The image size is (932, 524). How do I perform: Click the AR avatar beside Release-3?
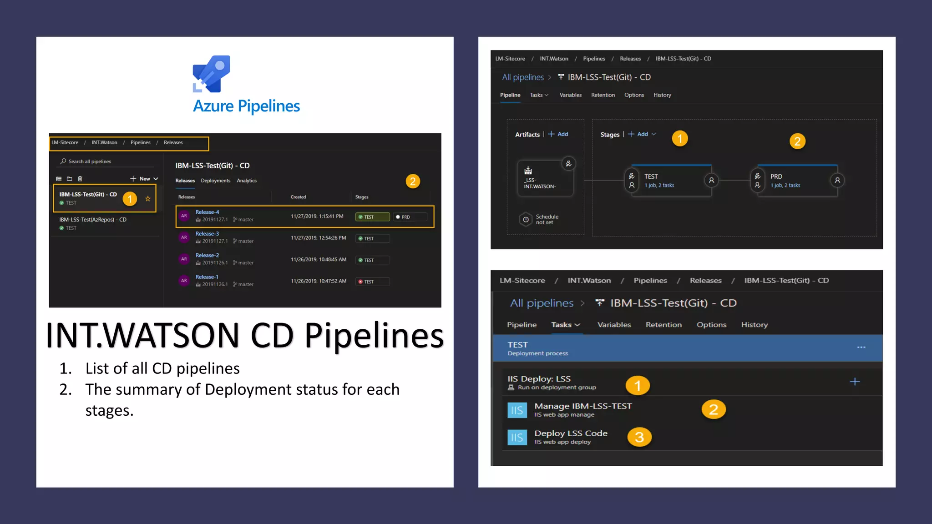coord(184,237)
